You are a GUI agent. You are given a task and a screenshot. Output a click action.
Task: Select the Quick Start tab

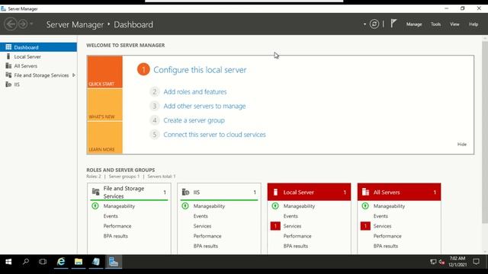click(104, 72)
